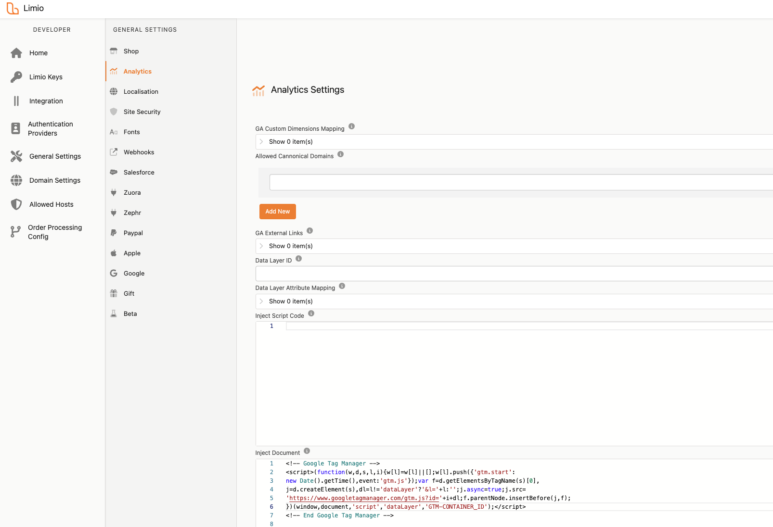Click info icon beside GA External Links
Screen dimensions: 773x527
[310, 231]
